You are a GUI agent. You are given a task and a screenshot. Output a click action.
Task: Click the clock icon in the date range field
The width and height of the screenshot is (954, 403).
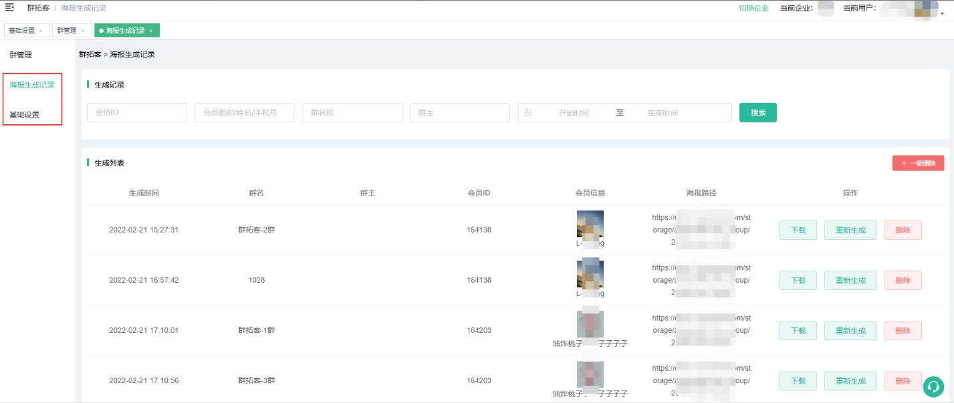528,112
